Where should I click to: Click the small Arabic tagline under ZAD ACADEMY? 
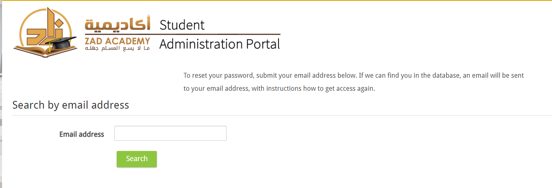coord(118,49)
